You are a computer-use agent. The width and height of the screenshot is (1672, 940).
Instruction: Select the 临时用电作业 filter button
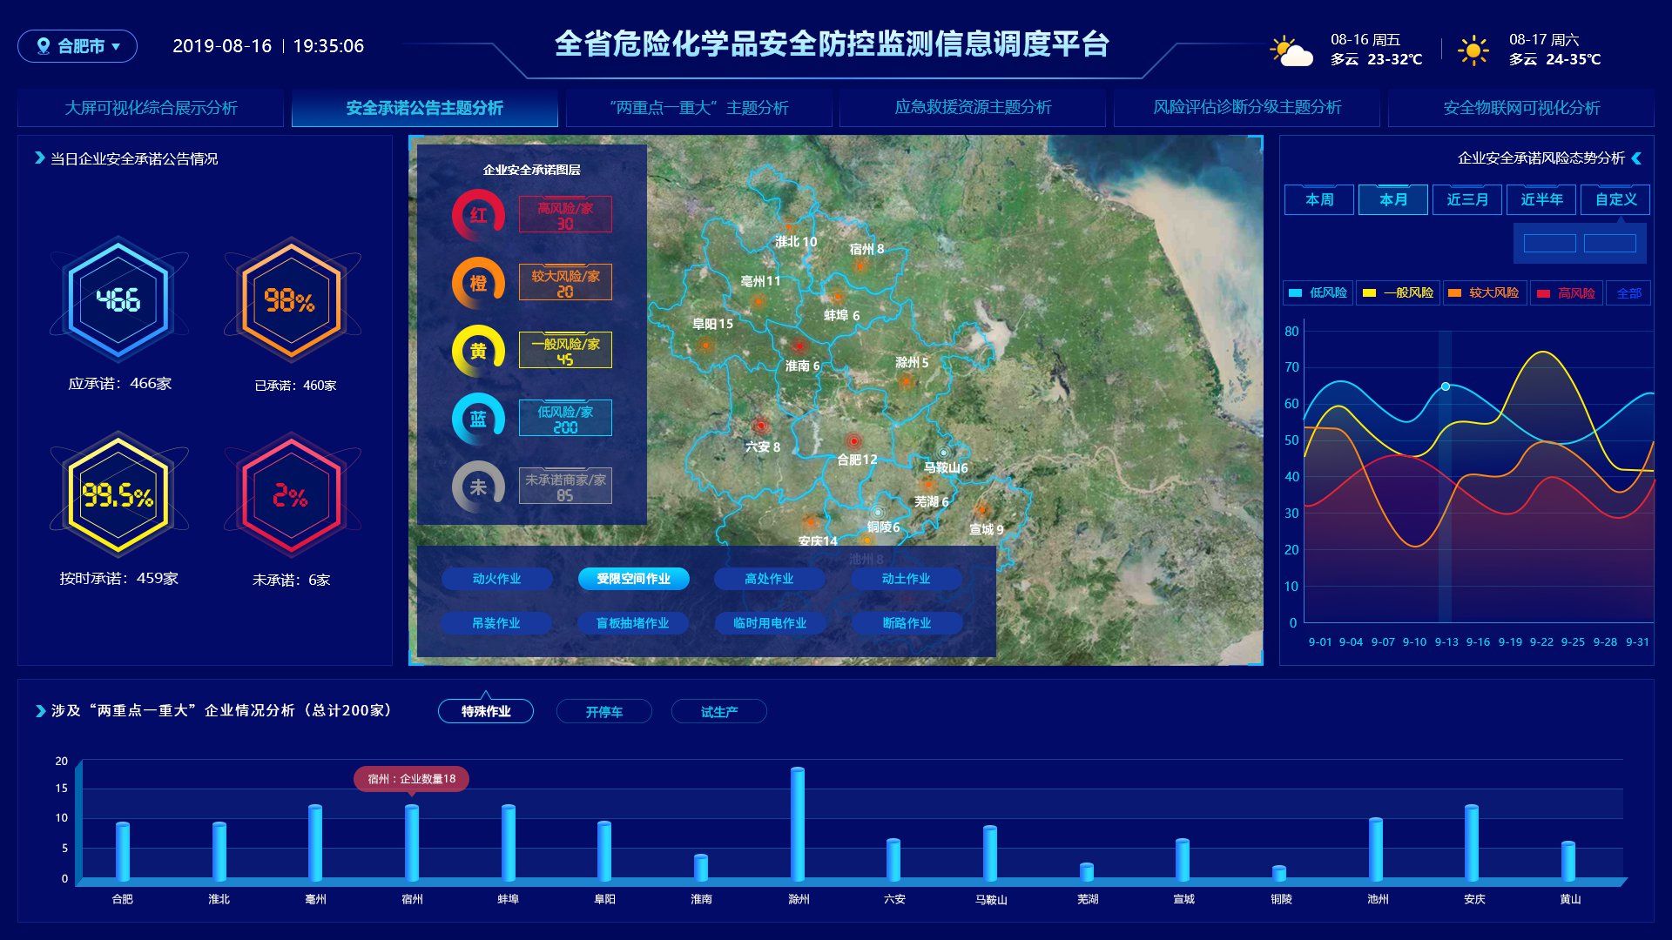pyautogui.click(x=769, y=623)
